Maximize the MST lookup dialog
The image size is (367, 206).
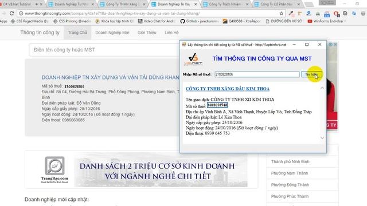307,45
